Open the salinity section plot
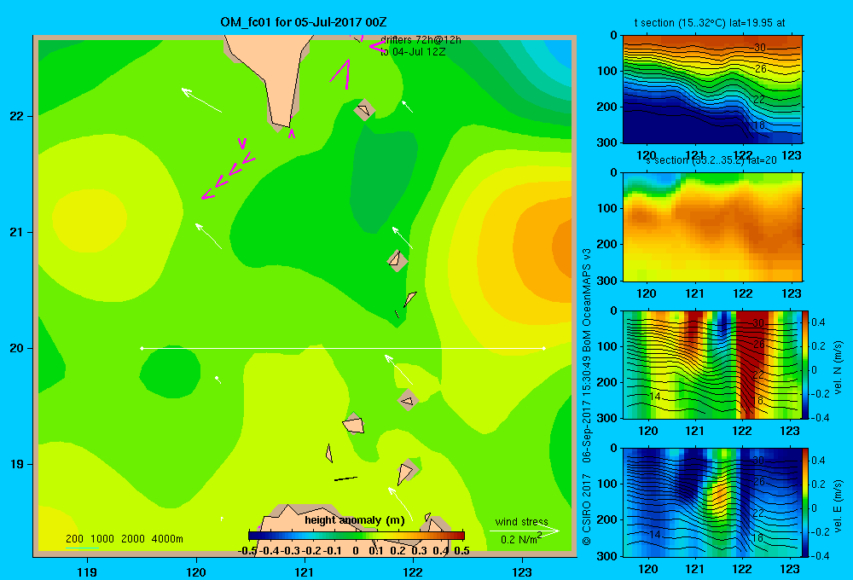 click(x=712, y=227)
